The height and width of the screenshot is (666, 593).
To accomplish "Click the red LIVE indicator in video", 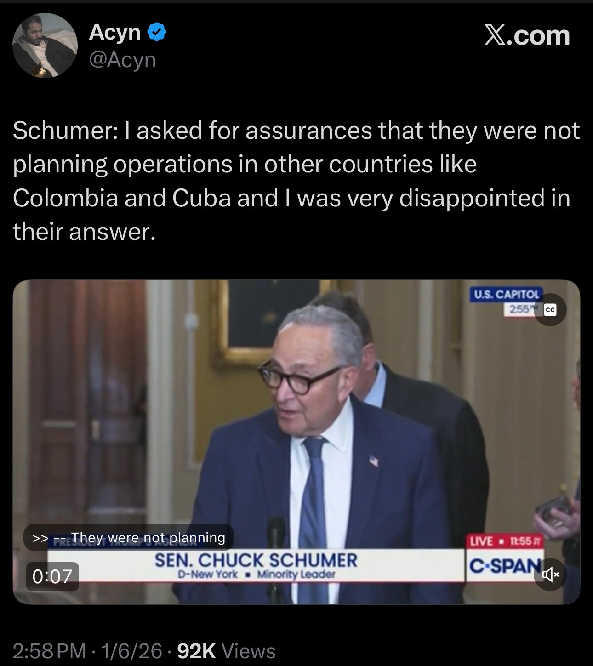I will click(x=481, y=541).
